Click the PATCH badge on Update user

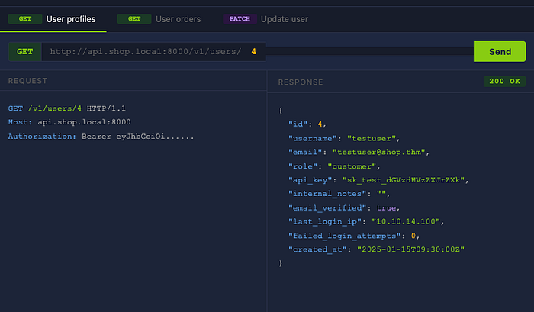coord(240,19)
